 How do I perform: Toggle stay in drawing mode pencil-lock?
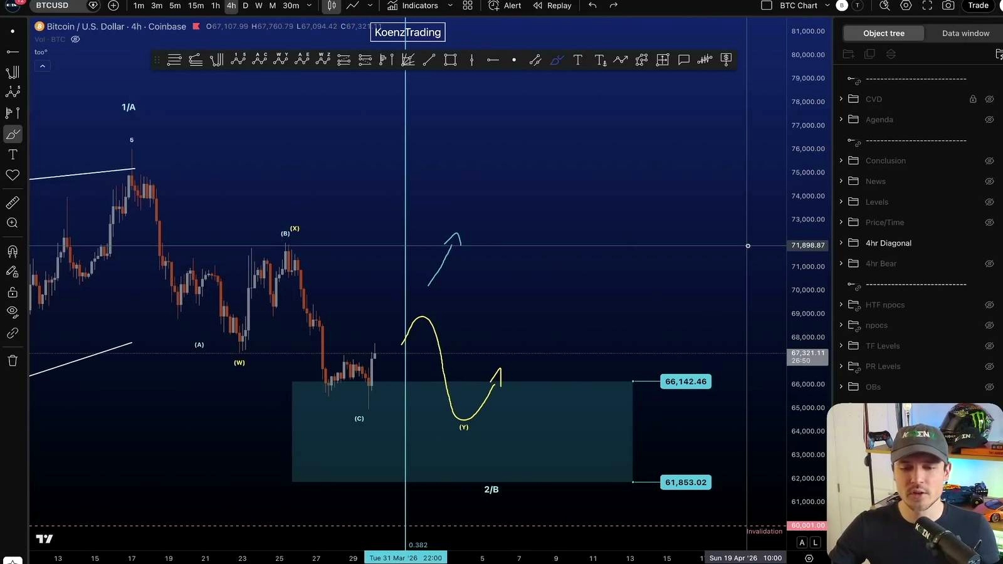tap(13, 272)
